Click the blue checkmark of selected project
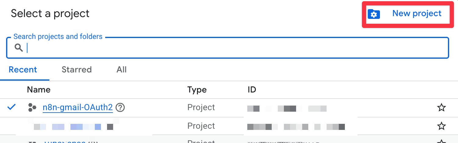The image size is (458, 143). coord(12,107)
